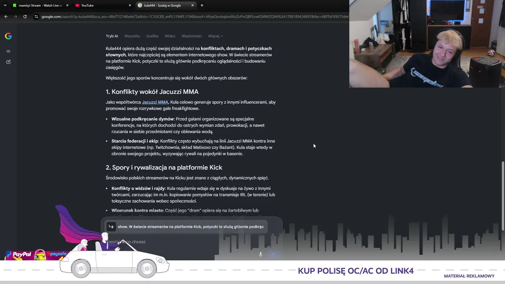Close the kula444 Google search tab

point(193,6)
